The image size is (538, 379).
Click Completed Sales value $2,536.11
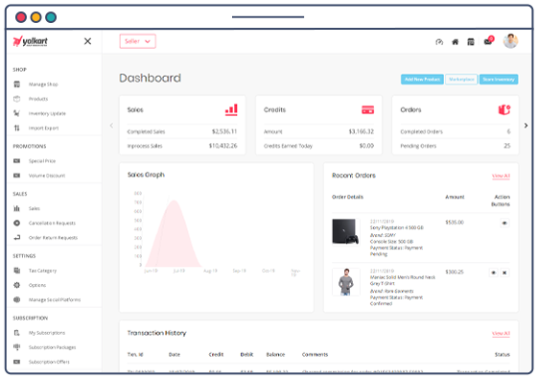pos(224,131)
